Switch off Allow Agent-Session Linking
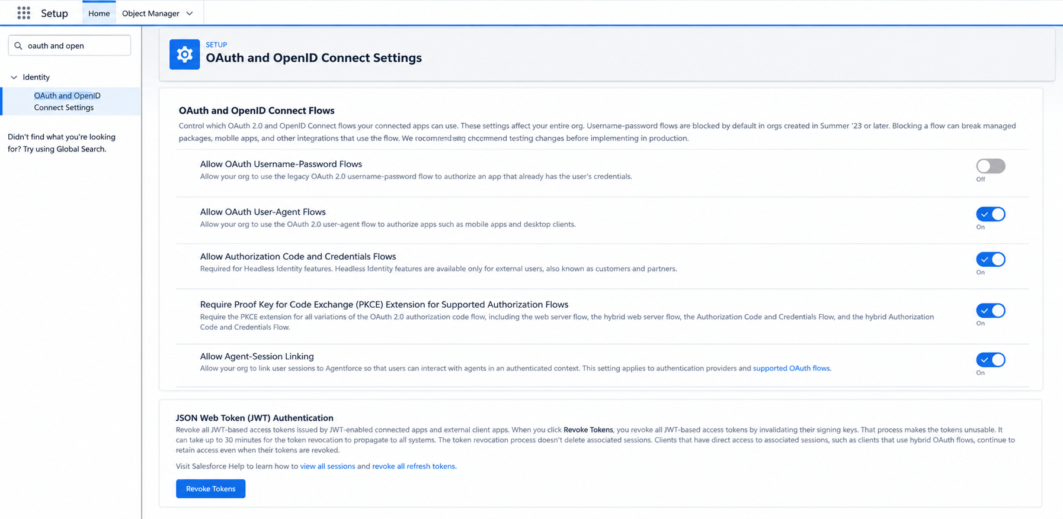The height and width of the screenshot is (519, 1063). point(991,360)
